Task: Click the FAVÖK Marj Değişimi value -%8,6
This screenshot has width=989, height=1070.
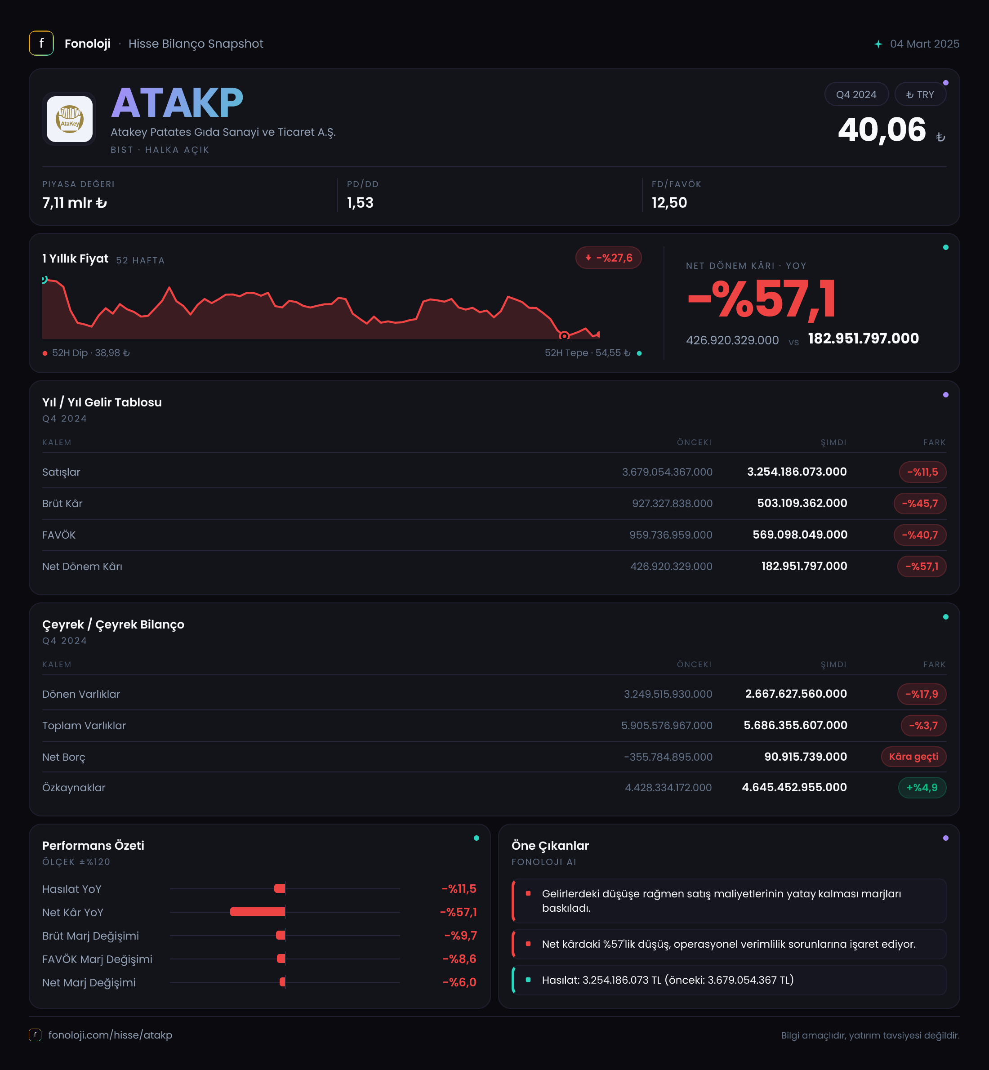Action: pyautogui.click(x=459, y=959)
